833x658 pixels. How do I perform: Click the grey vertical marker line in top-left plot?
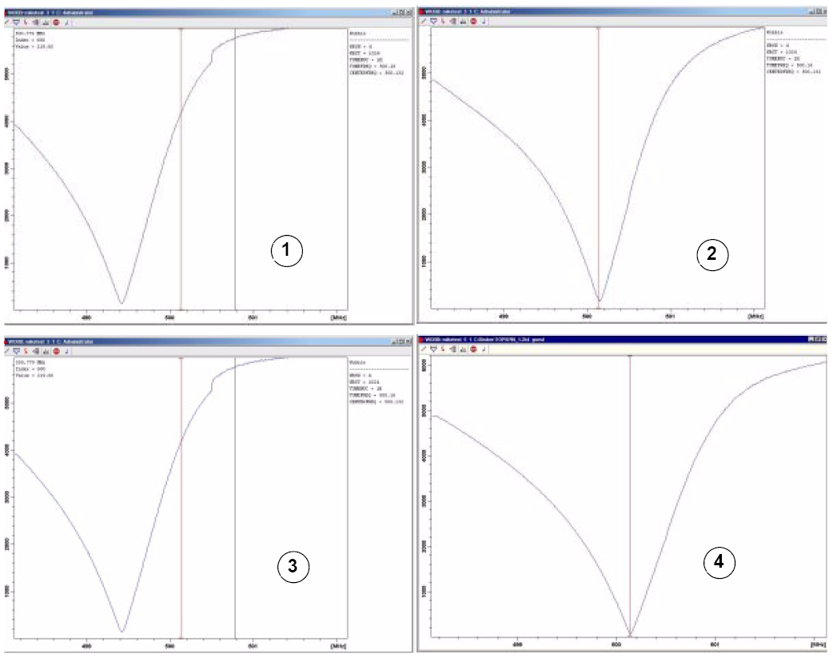(x=235, y=169)
